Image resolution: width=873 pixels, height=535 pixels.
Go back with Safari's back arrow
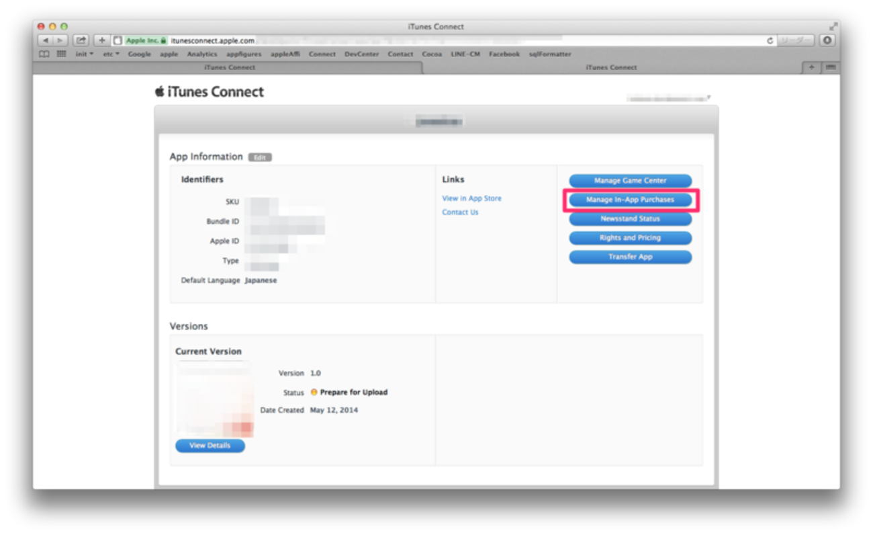tap(45, 40)
